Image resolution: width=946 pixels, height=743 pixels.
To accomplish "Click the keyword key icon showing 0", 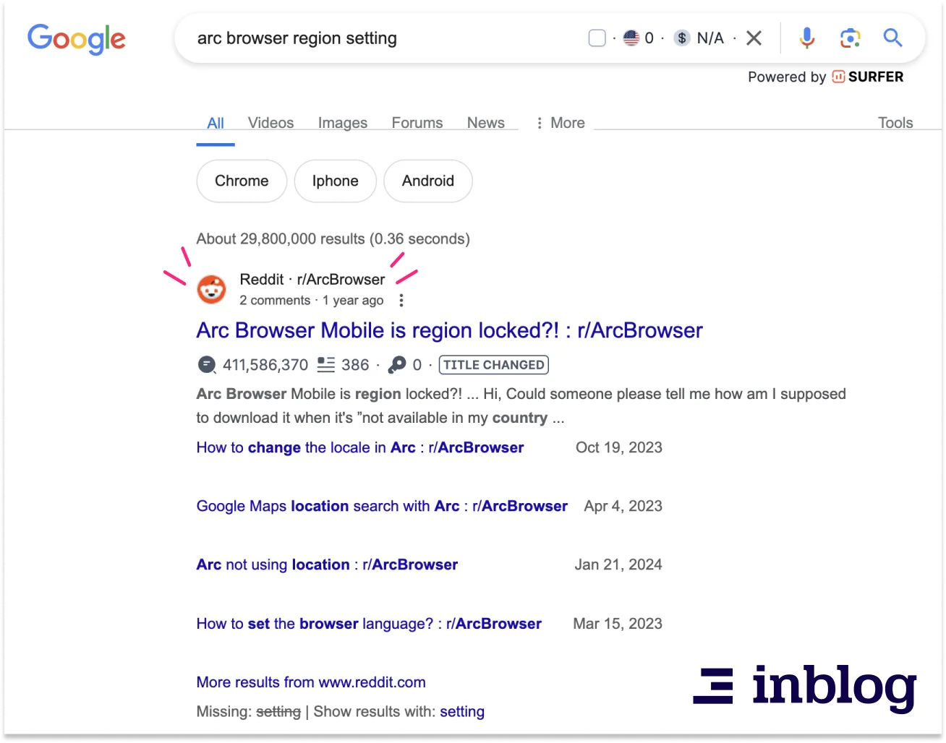I will tap(396, 365).
